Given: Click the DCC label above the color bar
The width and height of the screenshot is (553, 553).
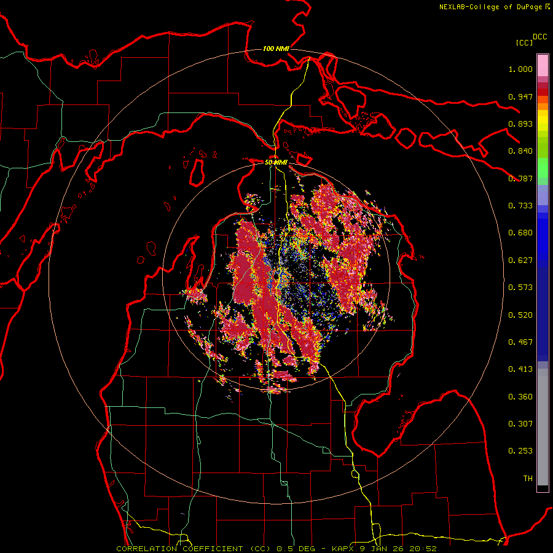Looking at the screenshot, I should coord(539,37).
